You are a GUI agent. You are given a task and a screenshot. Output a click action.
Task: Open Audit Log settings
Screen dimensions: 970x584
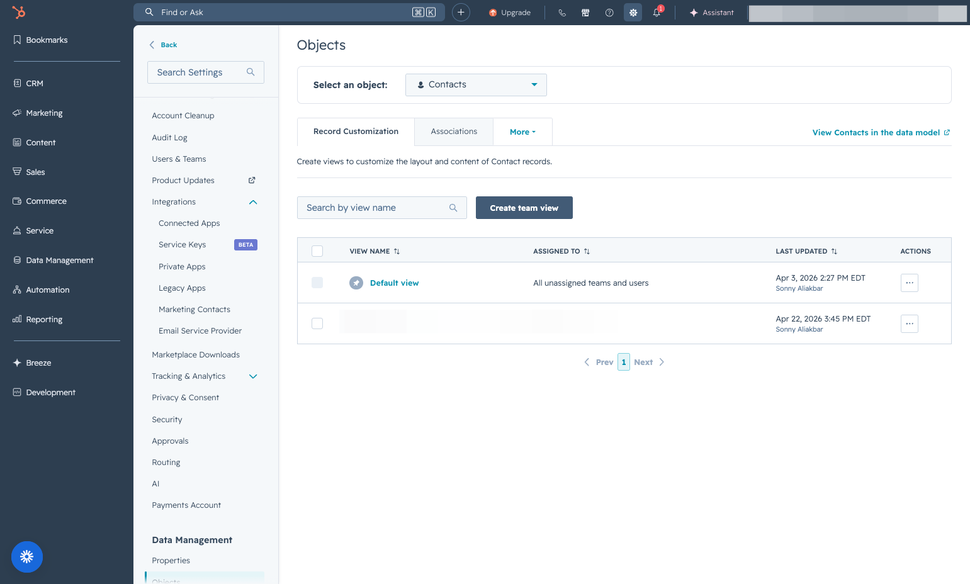[x=169, y=138]
